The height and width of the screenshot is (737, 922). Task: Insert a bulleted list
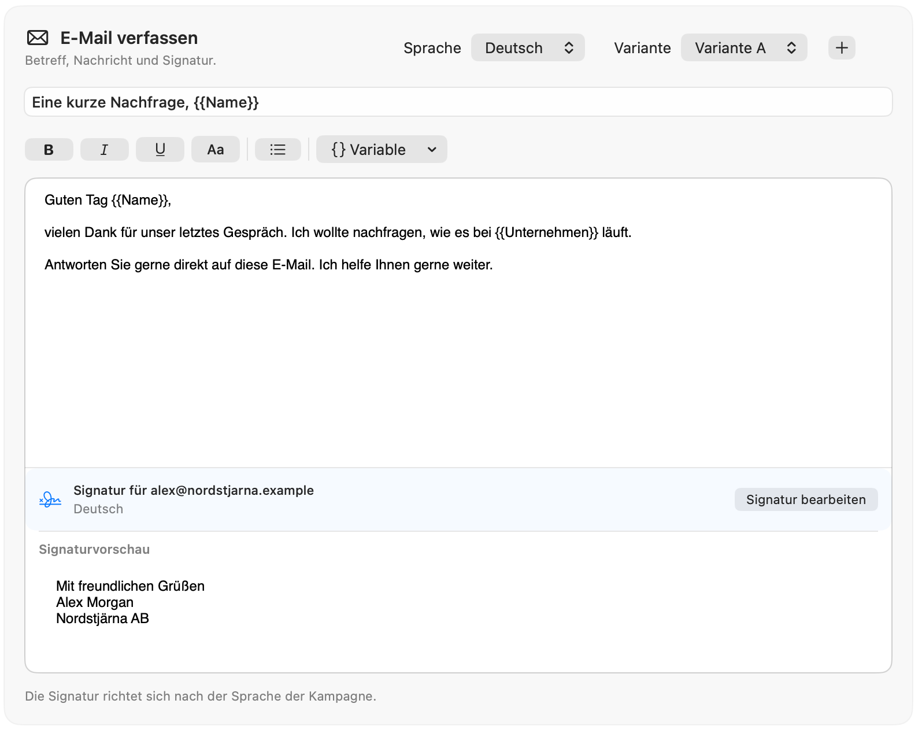click(x=278, y=150)
